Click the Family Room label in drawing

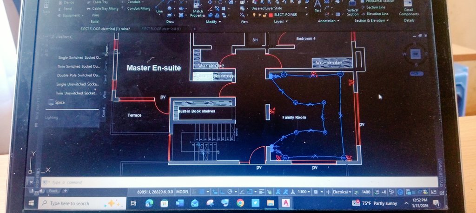(294, 118)
